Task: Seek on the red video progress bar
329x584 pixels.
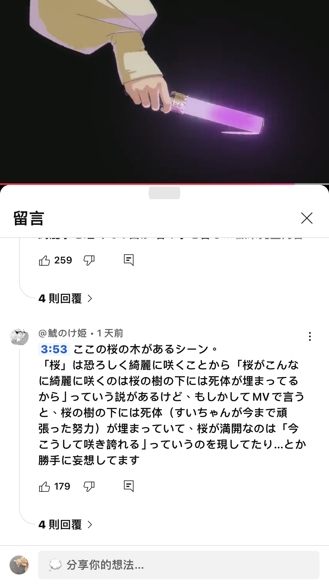Action: point(164,184)
